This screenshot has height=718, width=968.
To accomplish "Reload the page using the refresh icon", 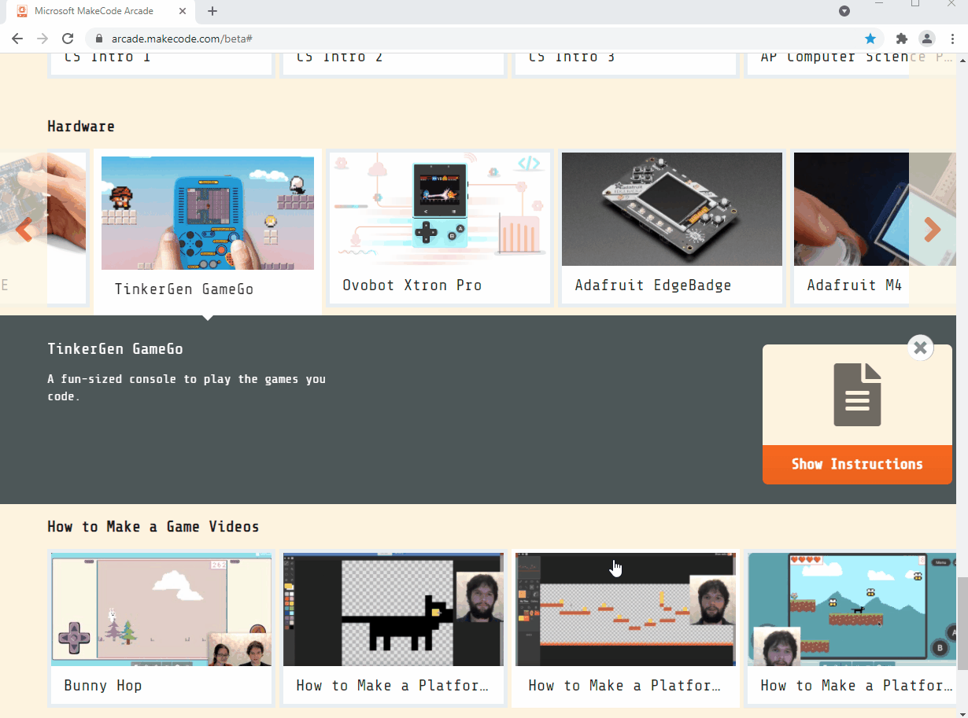I will pyautogui.click(x=68, y=38).
